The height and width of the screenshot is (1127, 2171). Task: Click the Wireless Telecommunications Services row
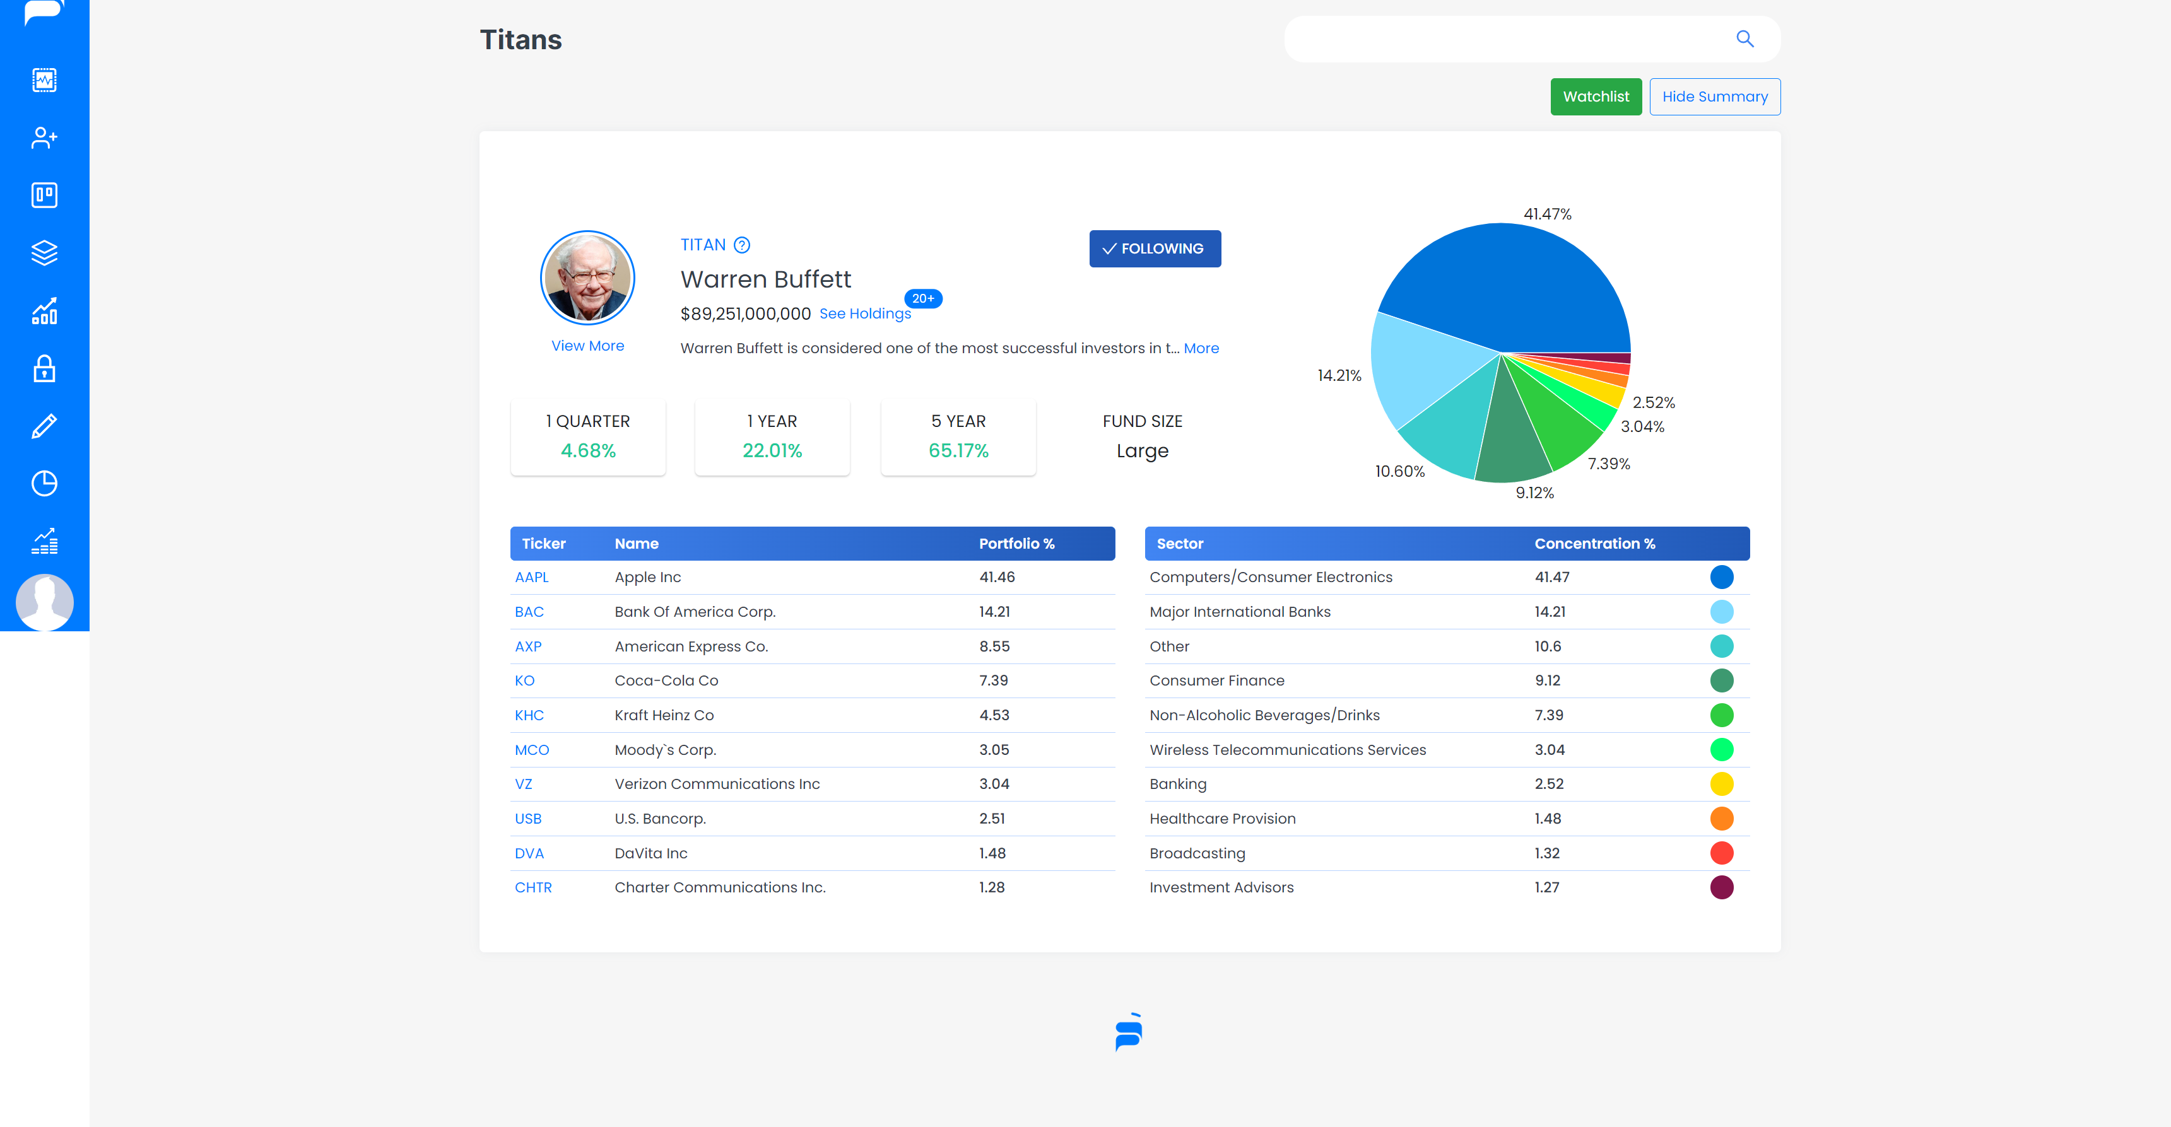point(1447,750)
